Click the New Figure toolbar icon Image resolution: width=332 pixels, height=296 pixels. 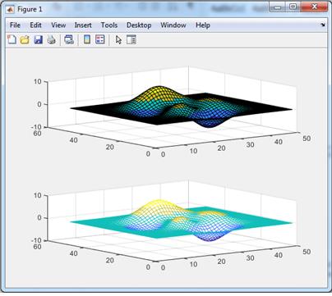12,39
